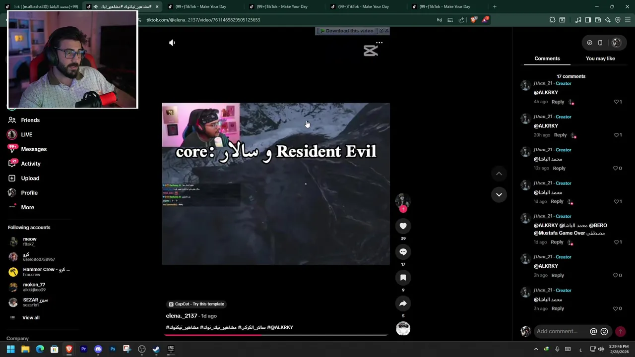Open Hammer Crew account in following list
Viewport: 635px width, 357px height.
click(39, 272)
